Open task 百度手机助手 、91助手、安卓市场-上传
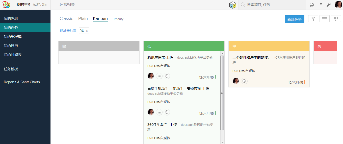The width and height of the screenshot is (343, 144). tap(178, 88)
